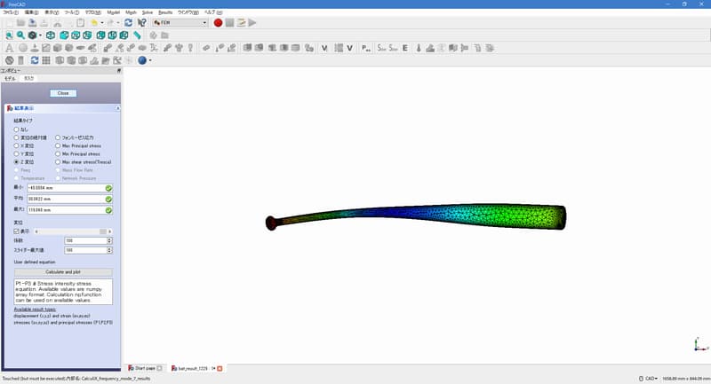Viewport: 711px width, 384px height.
Task: Open the redo history dropdown arrow
Action: point(118,23)
